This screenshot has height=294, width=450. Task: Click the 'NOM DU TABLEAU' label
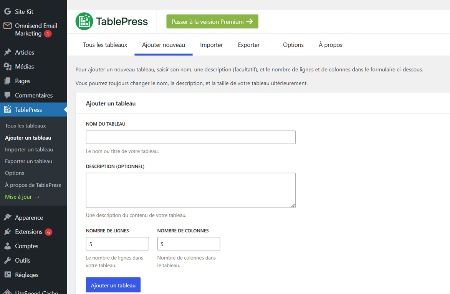pyautogui.click(x=106, y=124)
